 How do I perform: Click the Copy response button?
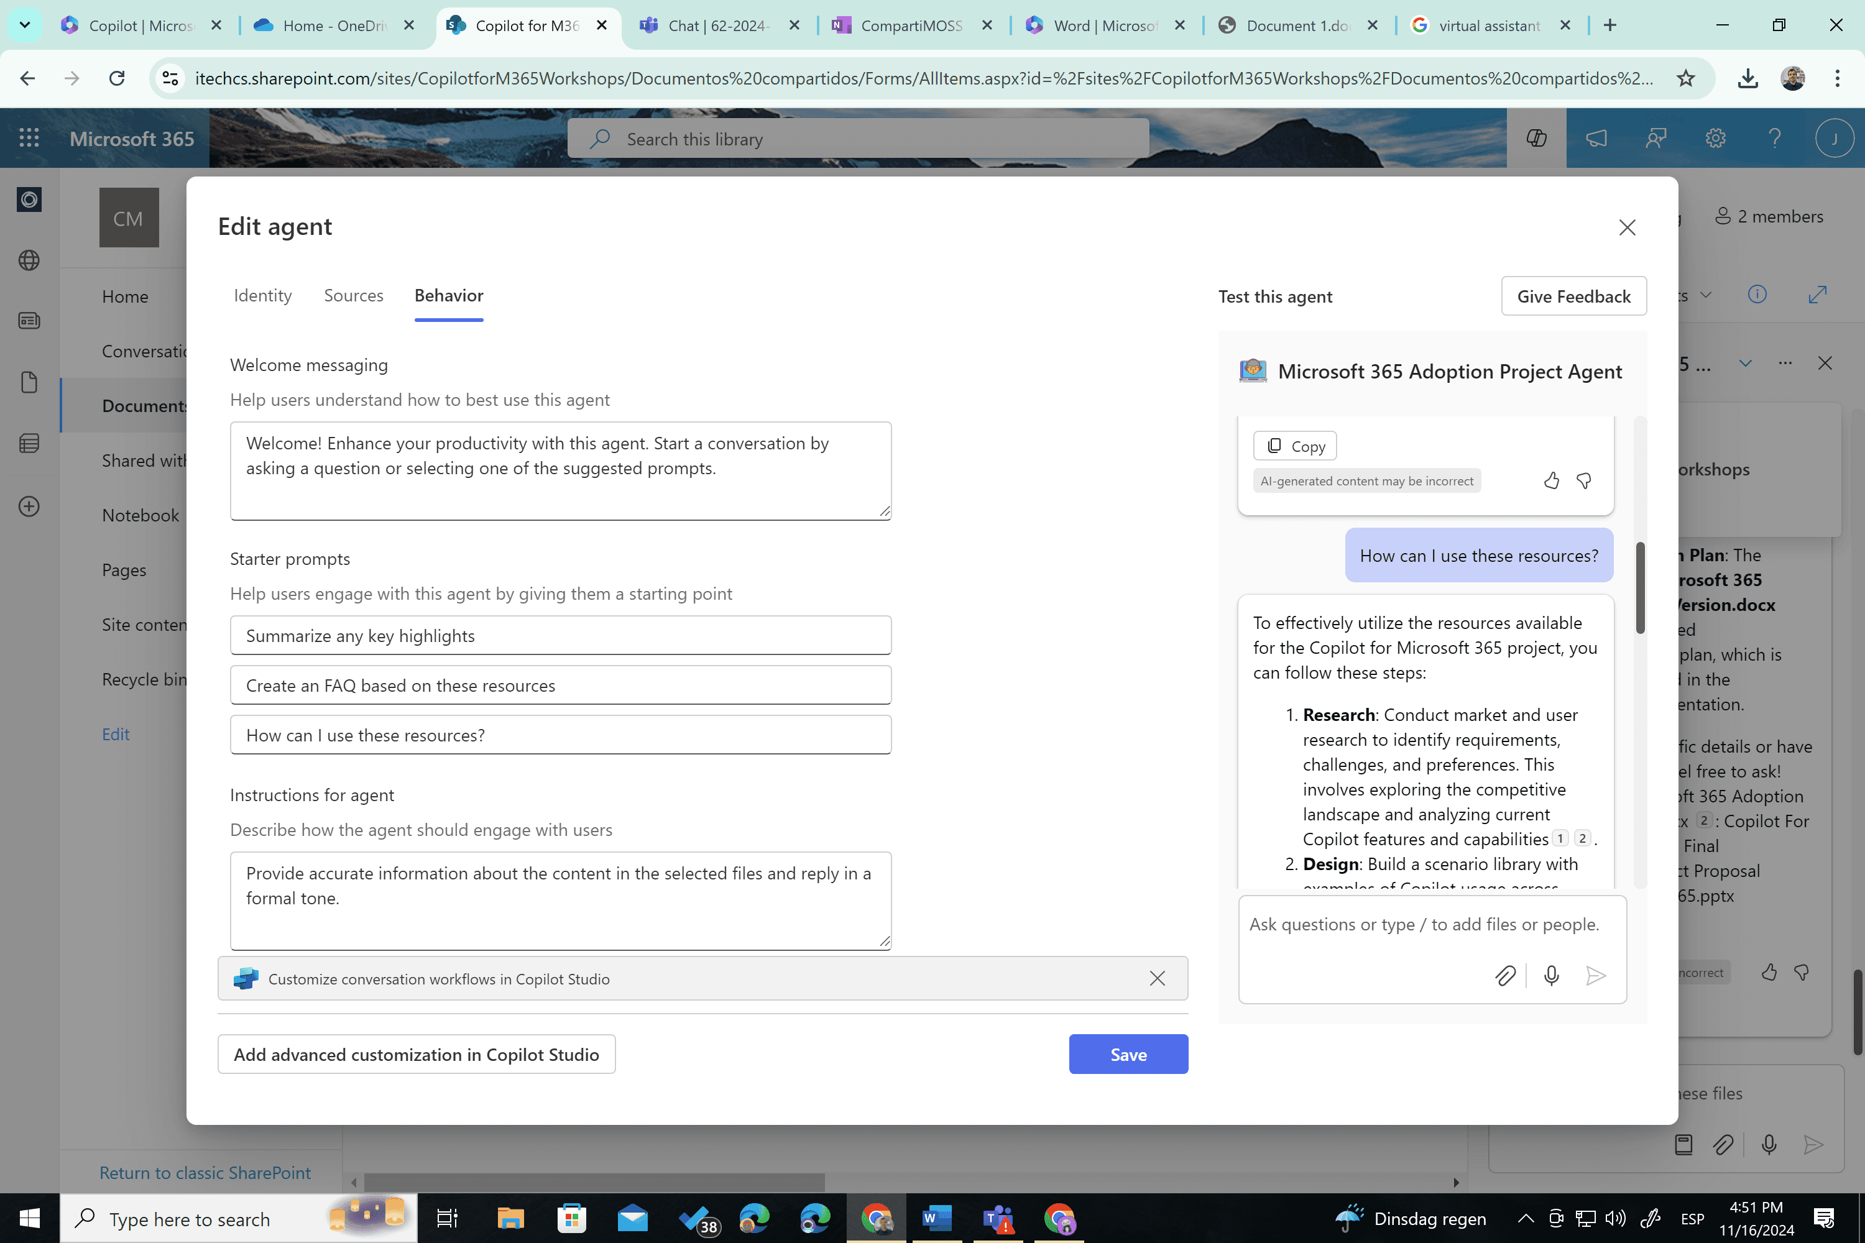click(x=1294, y=446)
